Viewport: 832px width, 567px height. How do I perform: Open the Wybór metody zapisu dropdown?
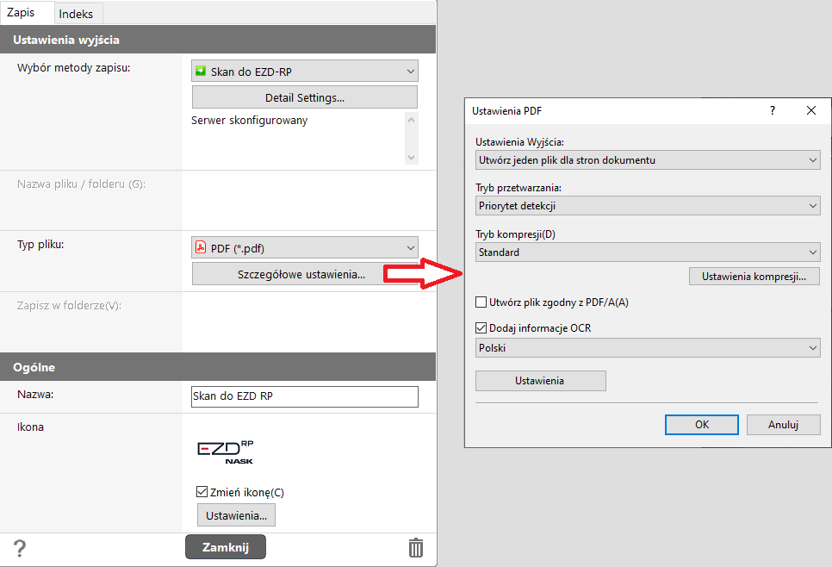[x=304, y=72]
